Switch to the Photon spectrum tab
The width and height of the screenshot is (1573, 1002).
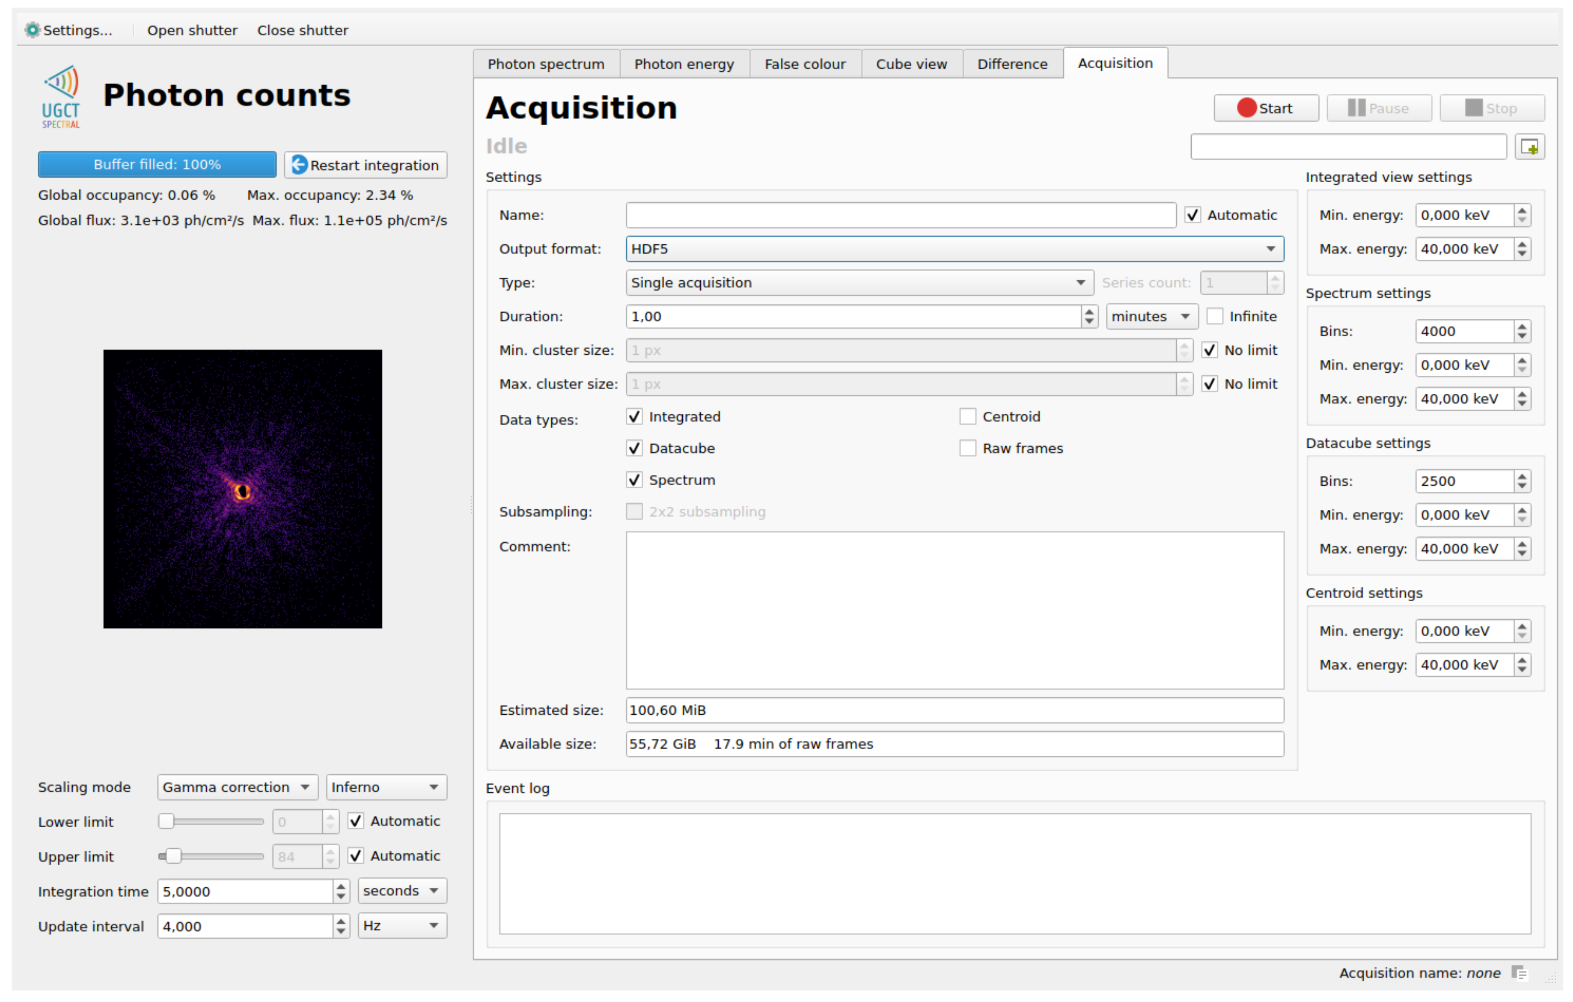(546, 64)
